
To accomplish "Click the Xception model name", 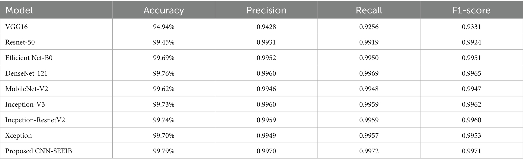I will pyautogui.click(x=18, y=135).
